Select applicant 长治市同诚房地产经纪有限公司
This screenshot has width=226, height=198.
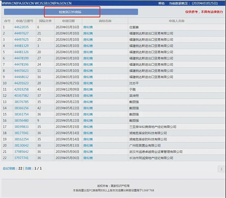click(151, 158)
